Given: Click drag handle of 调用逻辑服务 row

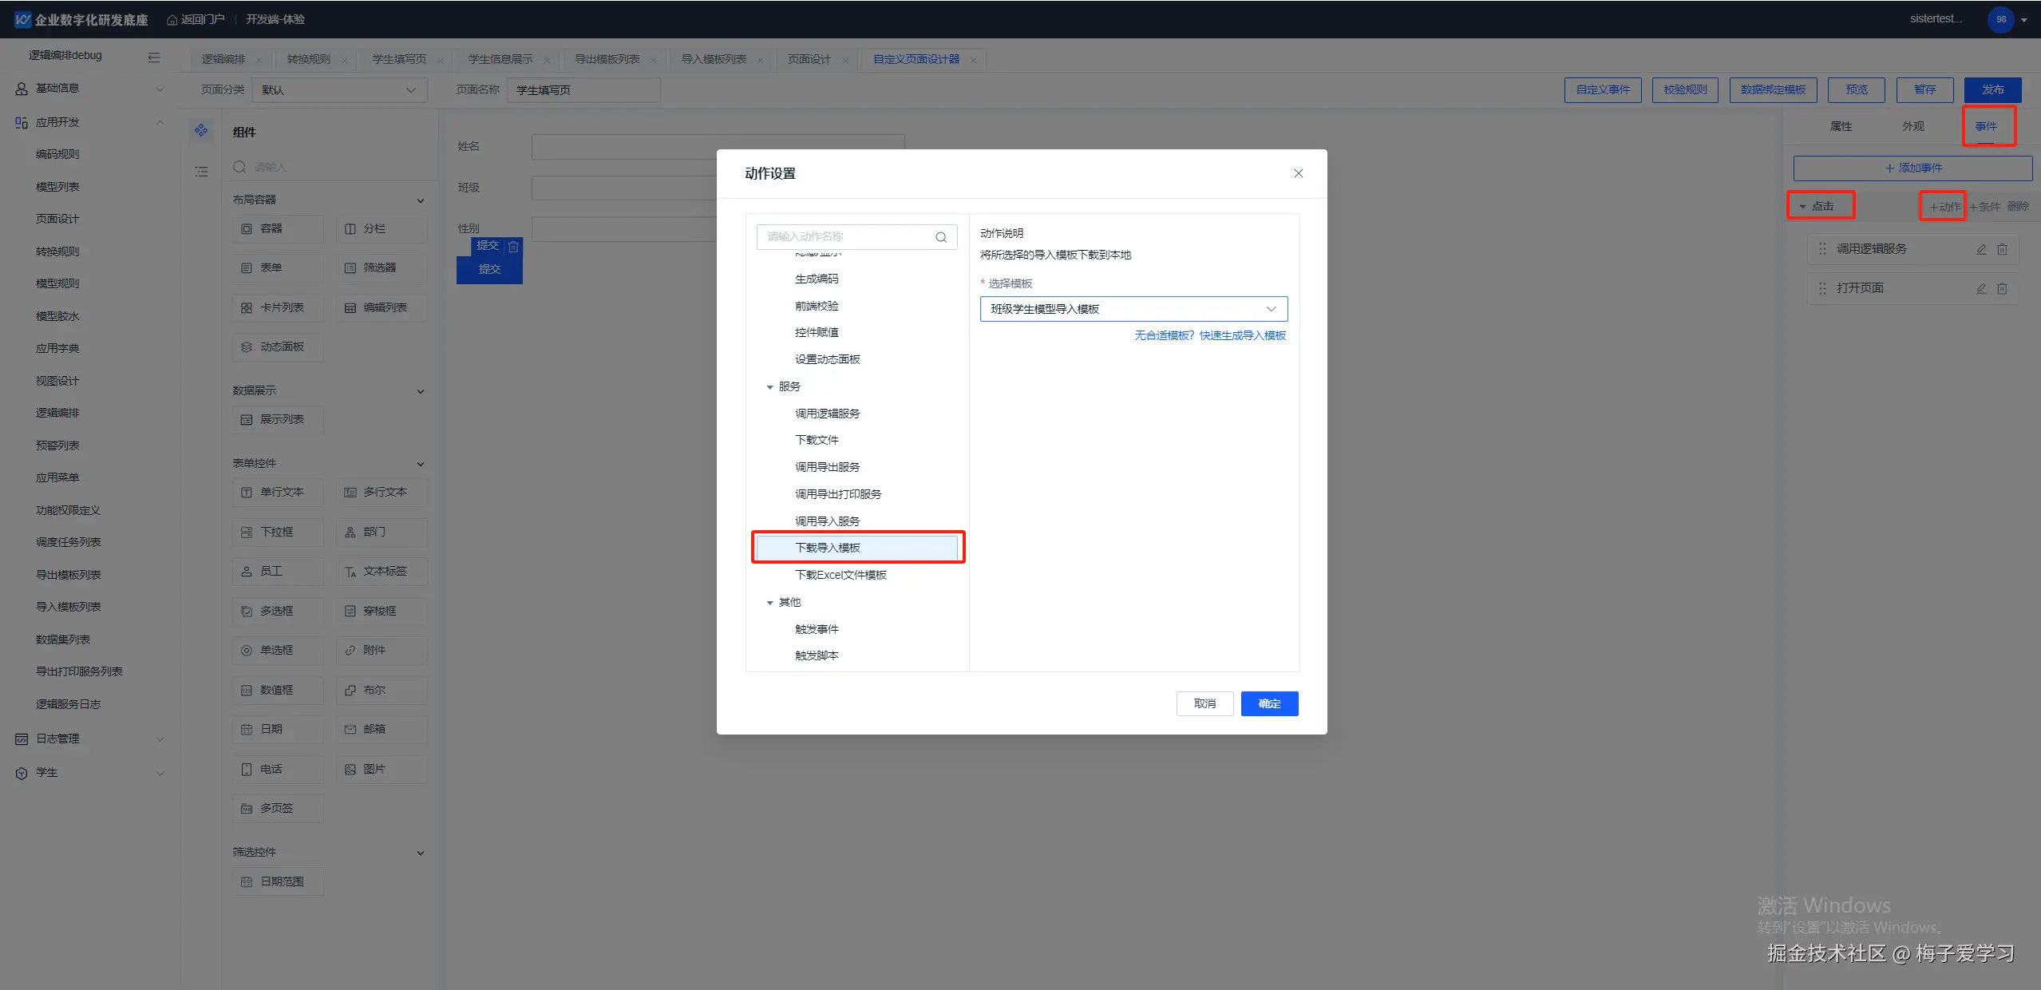Looking at the screenshot, I should point(1822,249).
